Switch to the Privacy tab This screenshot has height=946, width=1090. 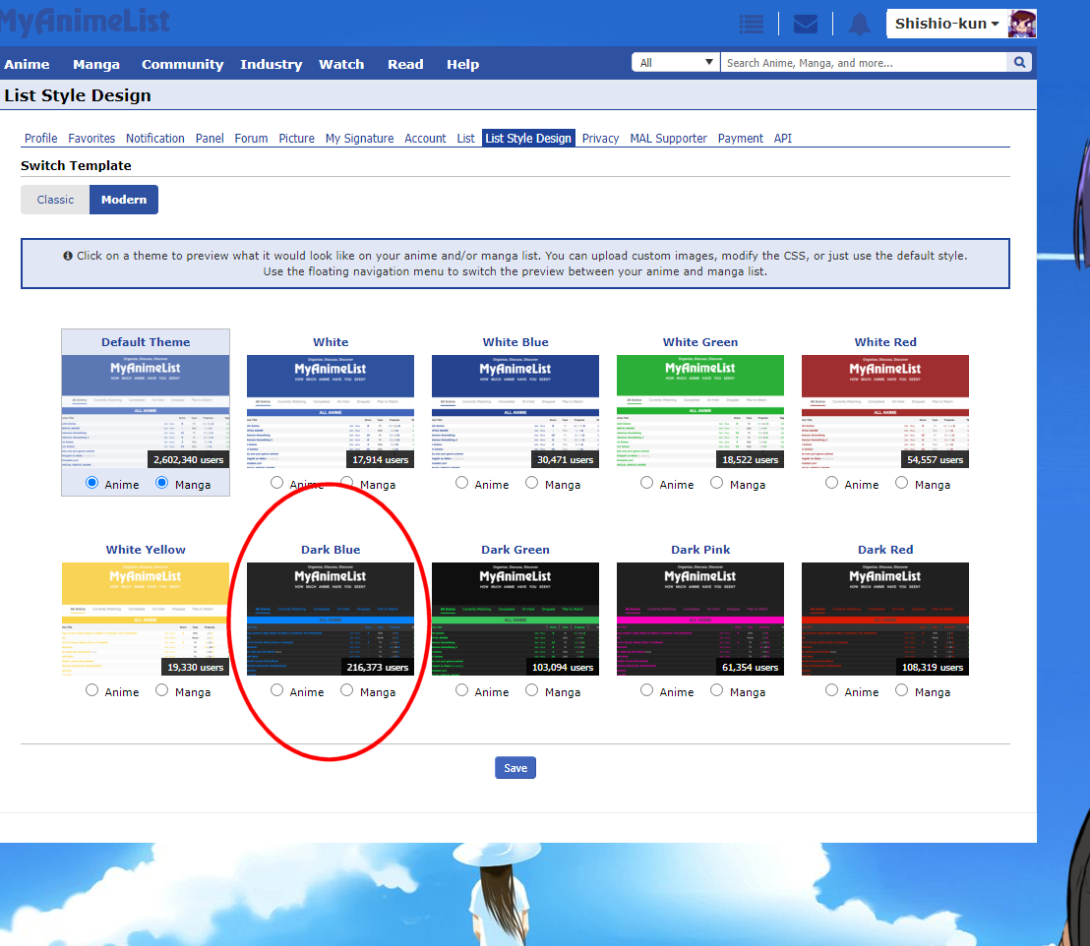pos(600,139)
